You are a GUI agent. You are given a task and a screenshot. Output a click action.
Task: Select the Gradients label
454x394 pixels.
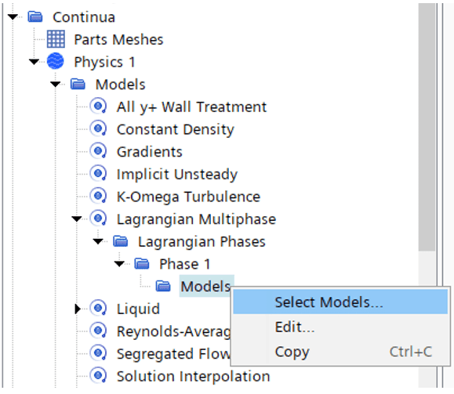coord(150,152)
